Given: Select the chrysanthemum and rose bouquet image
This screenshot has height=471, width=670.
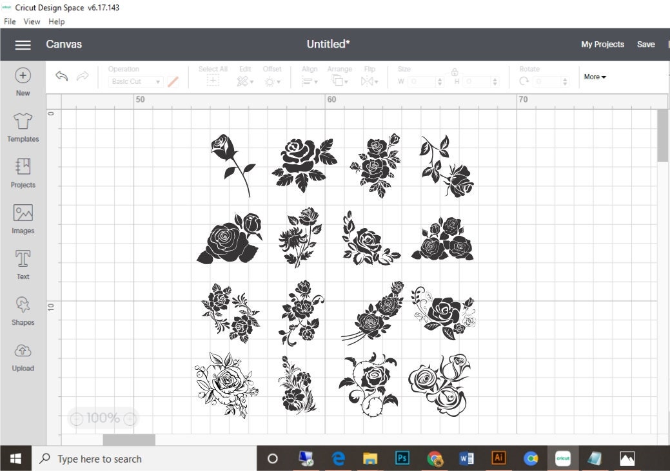Looking at the screenshot, I should click(x=300, y=238).
